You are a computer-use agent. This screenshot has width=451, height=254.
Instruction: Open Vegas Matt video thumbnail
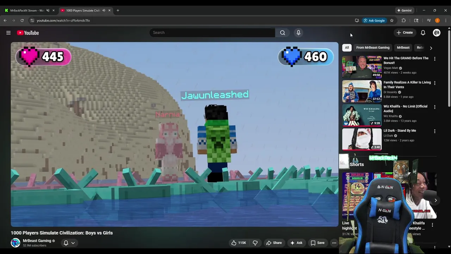tap(362, 67)
